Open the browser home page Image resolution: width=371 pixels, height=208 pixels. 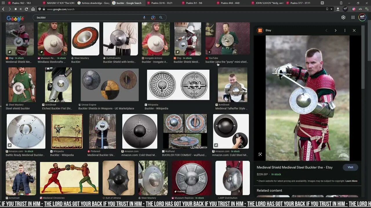[33, 9]
